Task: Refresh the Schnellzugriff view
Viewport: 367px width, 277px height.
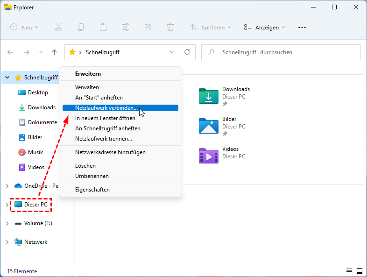Action: point(187,52)
